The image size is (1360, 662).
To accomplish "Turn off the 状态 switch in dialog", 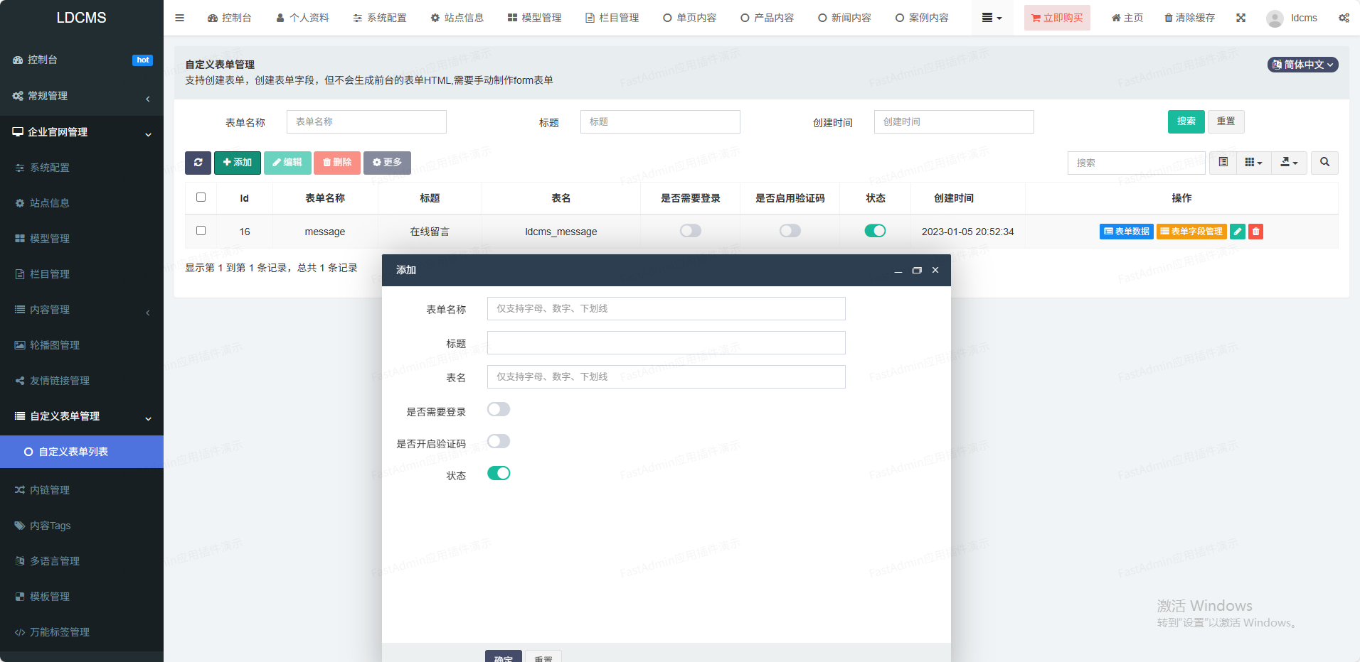I will click(x=499, y=473).
